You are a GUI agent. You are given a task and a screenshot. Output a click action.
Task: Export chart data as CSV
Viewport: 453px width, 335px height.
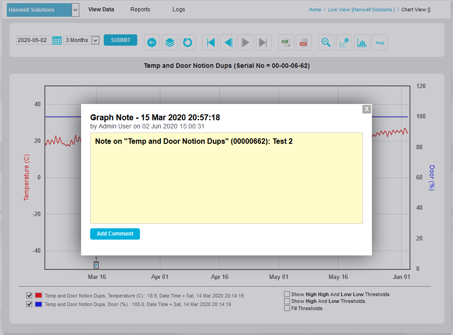click(x=286, y=42)
